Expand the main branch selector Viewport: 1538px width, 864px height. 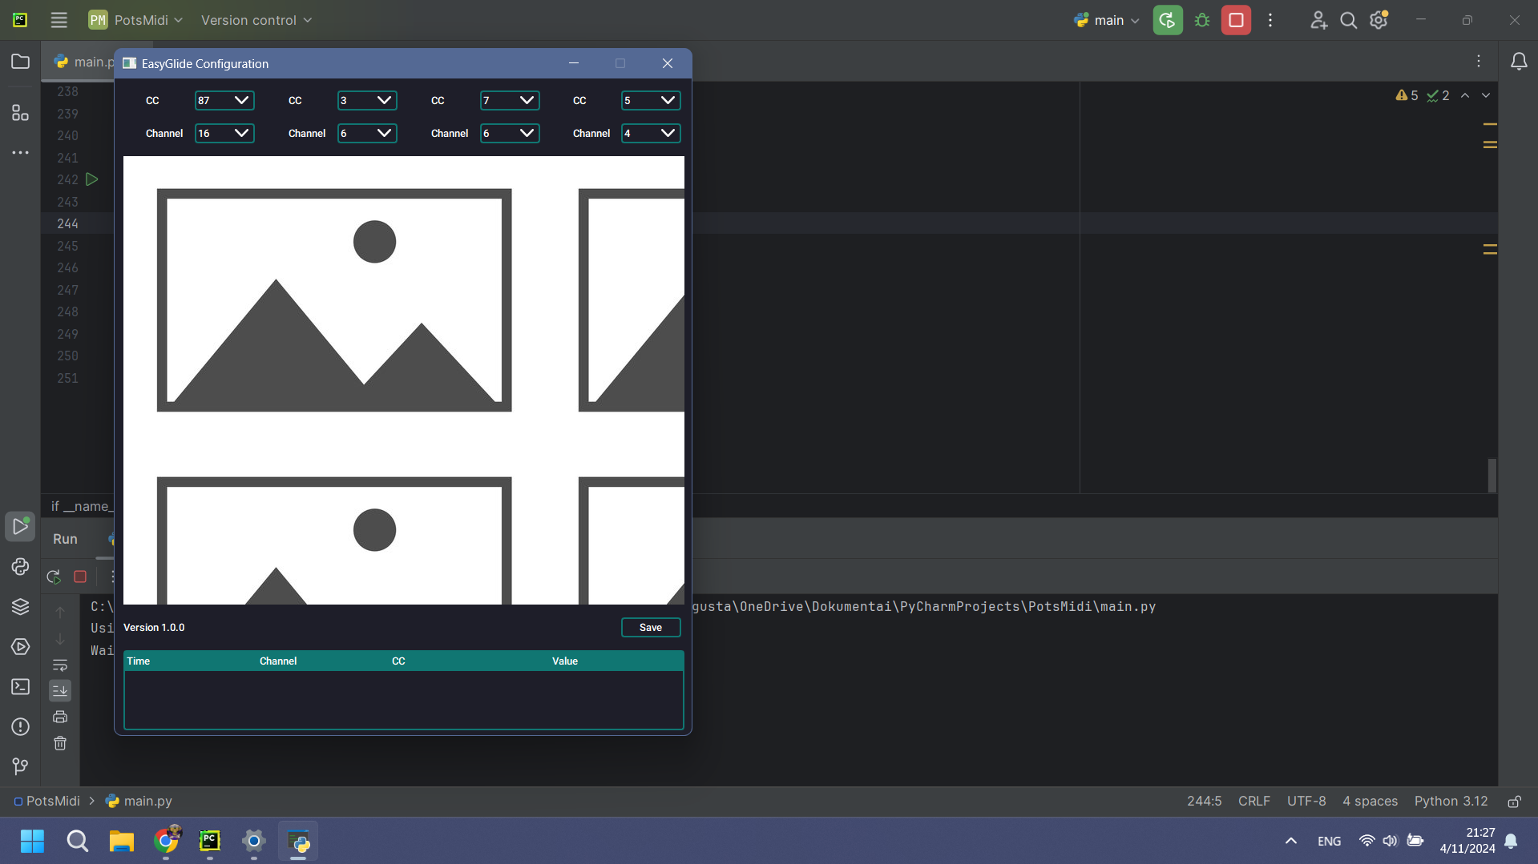click(x=1107, y=20)
